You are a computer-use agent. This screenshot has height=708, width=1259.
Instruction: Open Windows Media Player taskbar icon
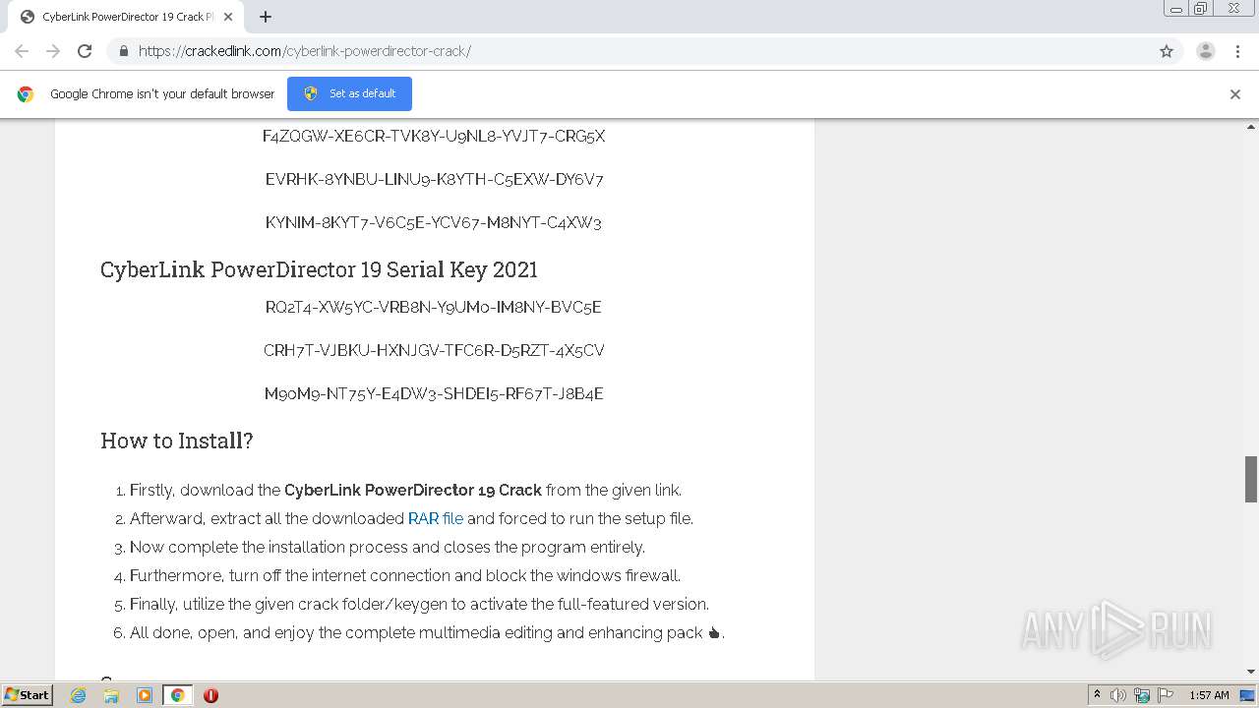(x=145, y=695)
